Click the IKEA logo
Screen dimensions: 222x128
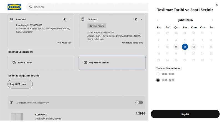pyautogui.click(x=14, y=7)
